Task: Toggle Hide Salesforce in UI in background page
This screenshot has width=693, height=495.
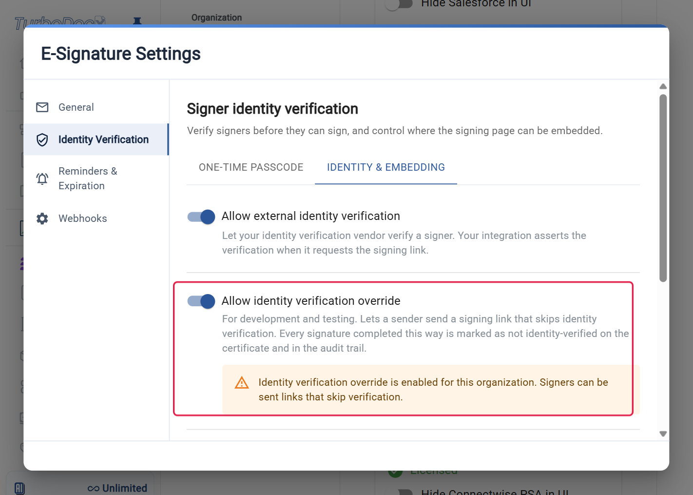Action: [399, 4]
